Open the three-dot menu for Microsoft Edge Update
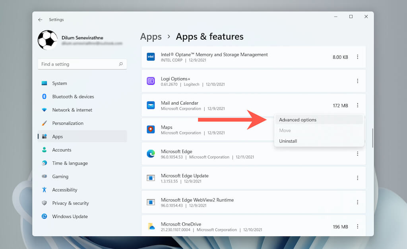 [357, 178]
